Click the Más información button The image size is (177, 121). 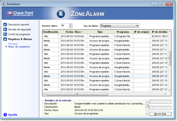[x=160, y=108]
